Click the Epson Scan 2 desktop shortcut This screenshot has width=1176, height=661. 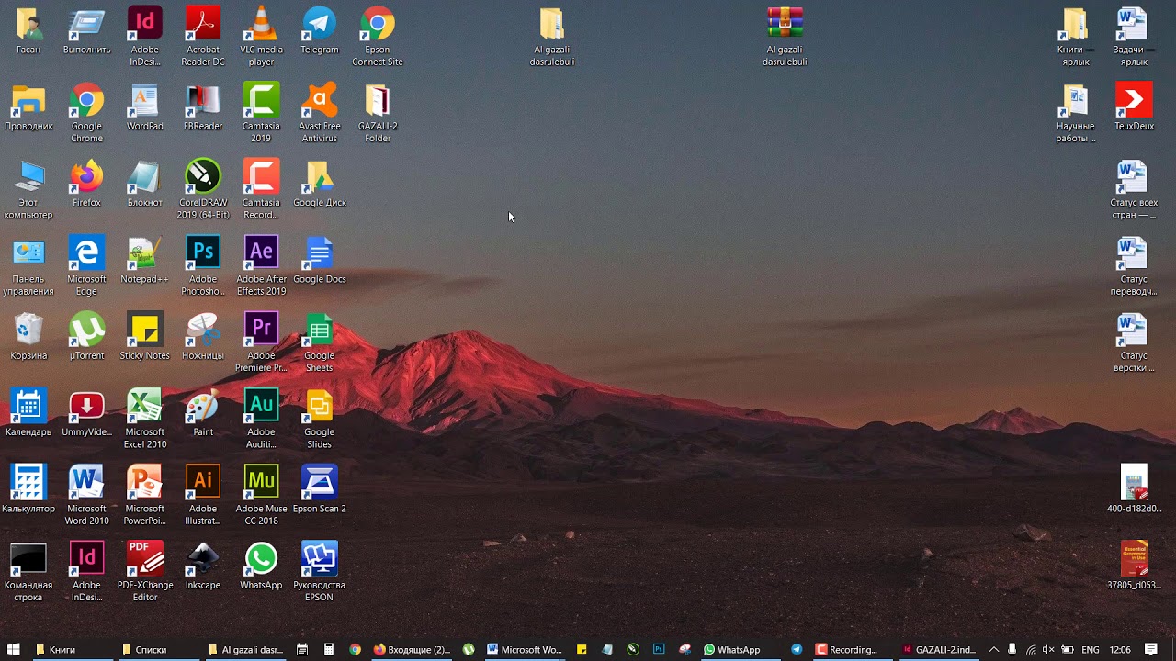pos(320,490)
